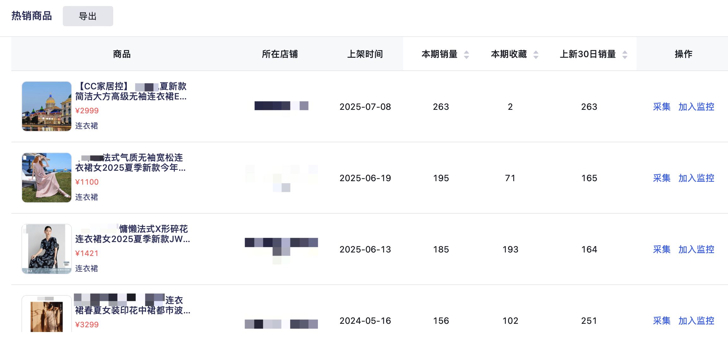Image resolution: width=728 pixels, height=344 pixels.
Task: Click 加入监控 for the 2025-06-13 product
Action: 696,249
